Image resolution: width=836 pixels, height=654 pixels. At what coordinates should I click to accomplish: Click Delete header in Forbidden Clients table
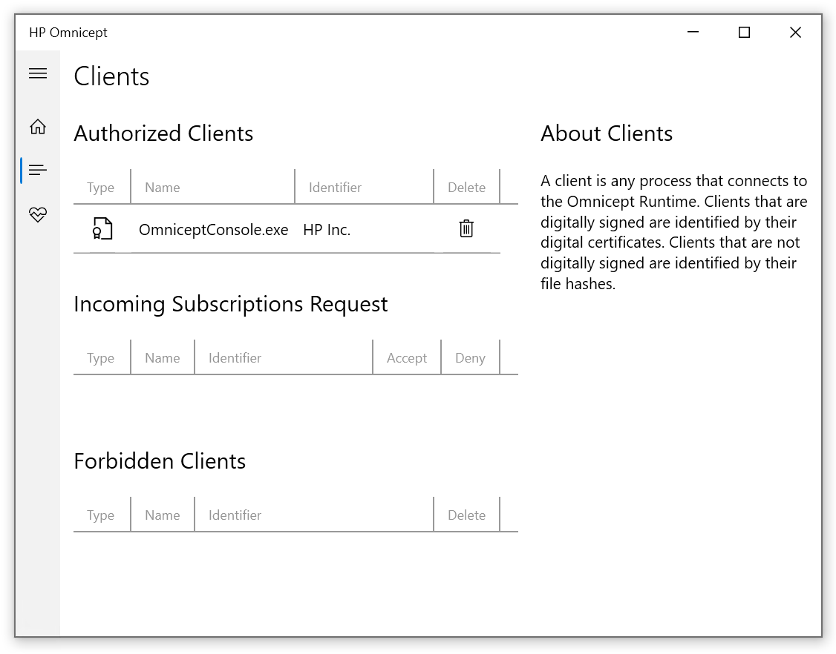click(466, 515)
